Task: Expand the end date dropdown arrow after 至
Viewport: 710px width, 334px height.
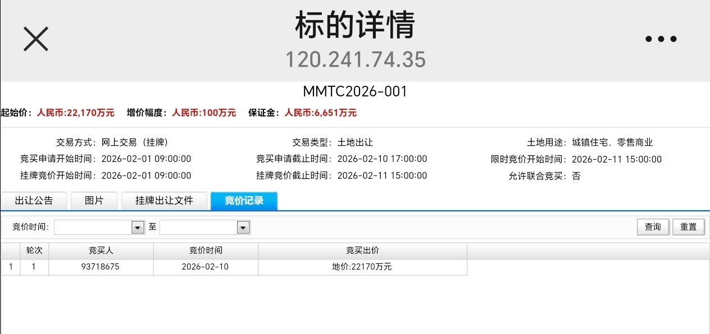Action: [243, 227]
